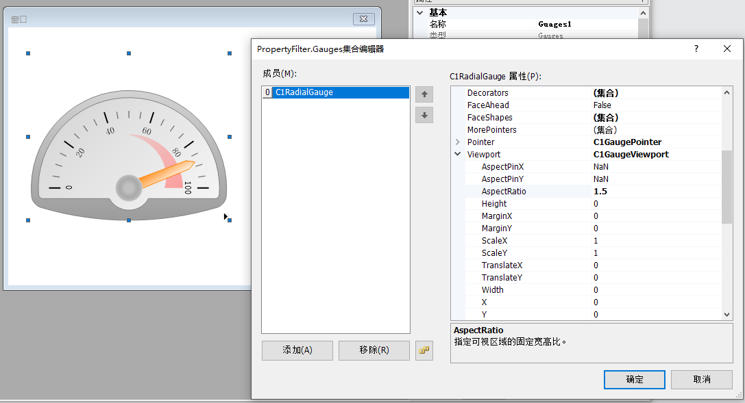Viewport: 745px width, 403px height.
Task: Select the FaceAhead property value False
Action: coord(655,105)
